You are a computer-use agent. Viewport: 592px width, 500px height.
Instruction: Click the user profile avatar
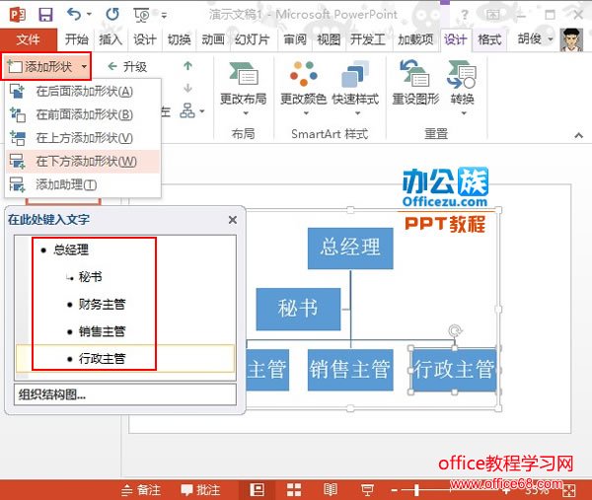tap(571, 39)
